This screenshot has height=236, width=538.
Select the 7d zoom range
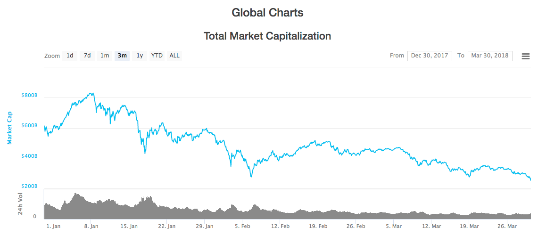point(87,56)
